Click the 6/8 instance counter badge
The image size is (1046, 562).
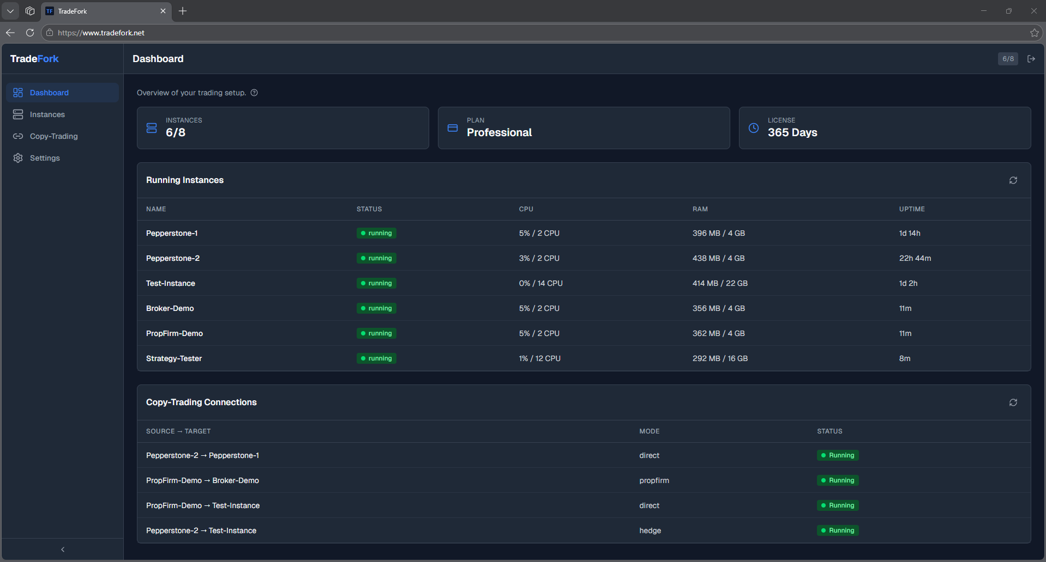(1008, 59)
